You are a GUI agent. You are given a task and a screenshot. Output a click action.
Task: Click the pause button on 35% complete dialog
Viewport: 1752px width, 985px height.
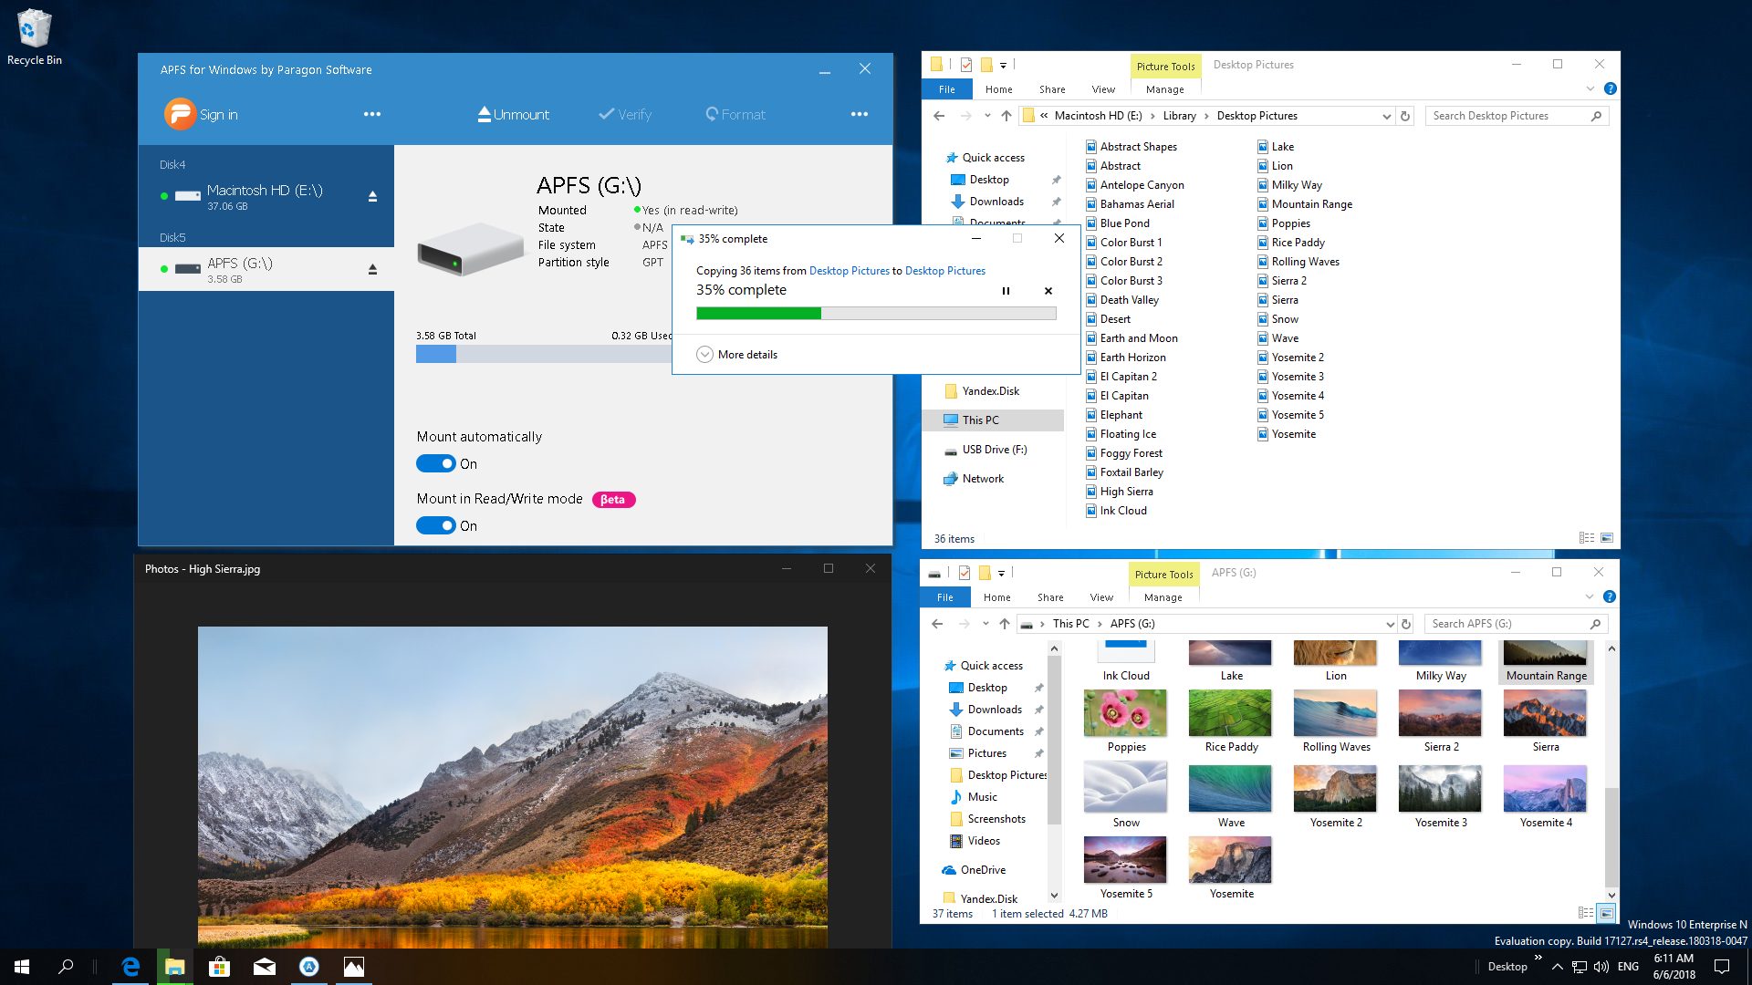pyautogui.click(x=1005, y=290)
